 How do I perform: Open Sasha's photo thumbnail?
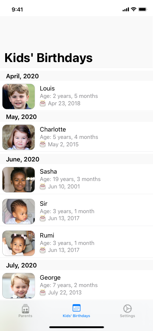pos(18,180)
